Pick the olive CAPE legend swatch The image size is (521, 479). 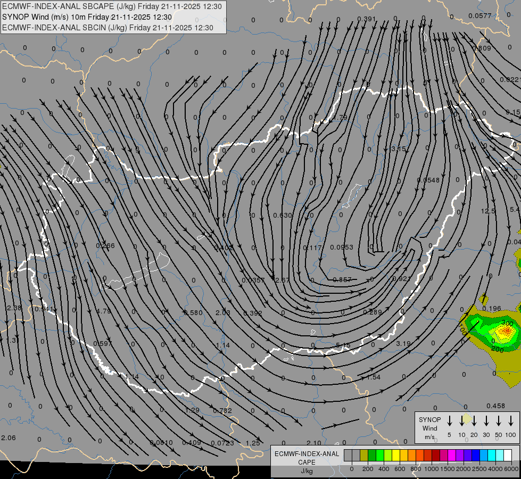click(364, 456)
